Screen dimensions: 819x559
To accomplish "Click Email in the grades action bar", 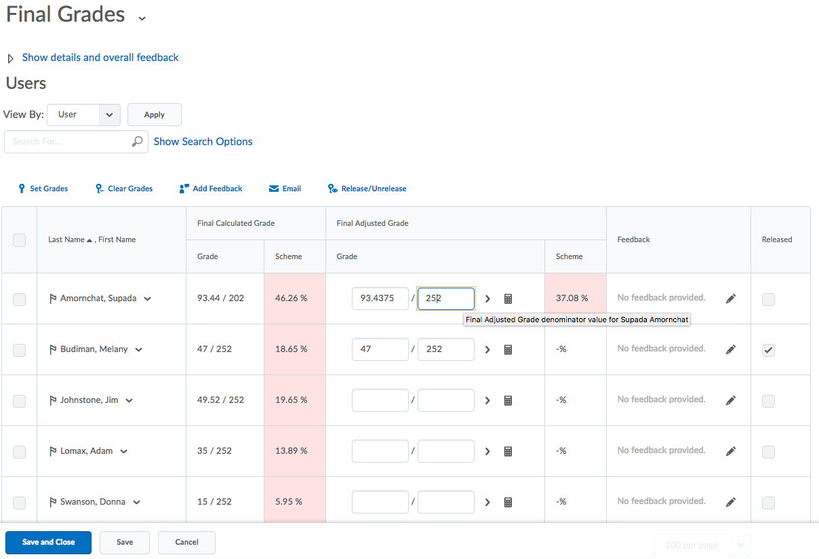I will pyautogui.click(x=285, y=188).
